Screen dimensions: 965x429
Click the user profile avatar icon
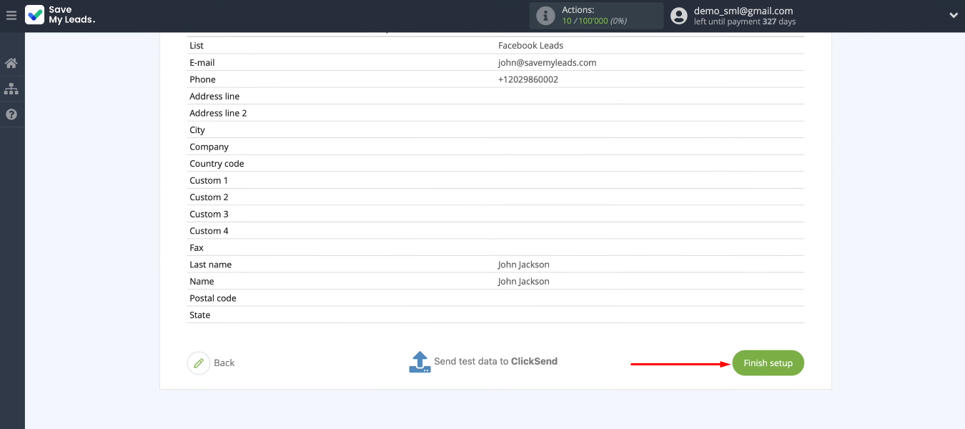pos(679,16)
